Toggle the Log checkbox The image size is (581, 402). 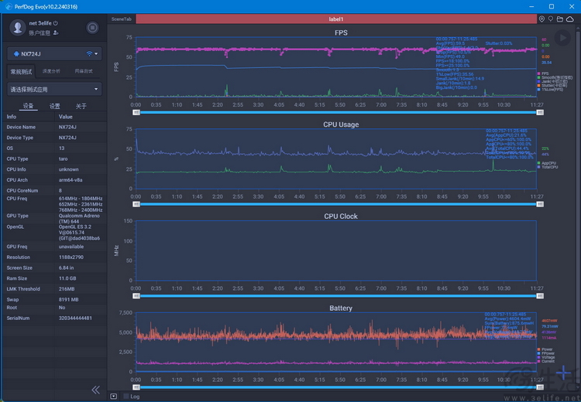tap(126, 397)
